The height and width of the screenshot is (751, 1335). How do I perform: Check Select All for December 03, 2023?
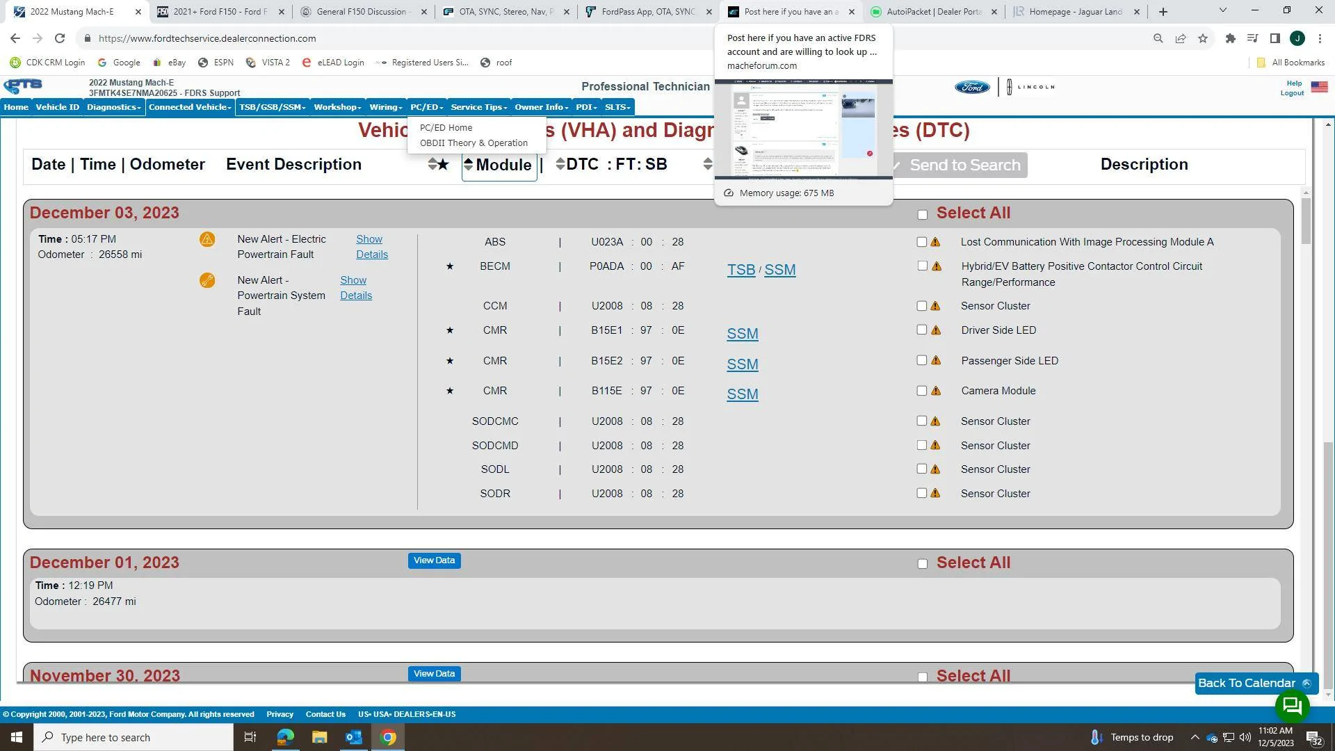(922, 215)
